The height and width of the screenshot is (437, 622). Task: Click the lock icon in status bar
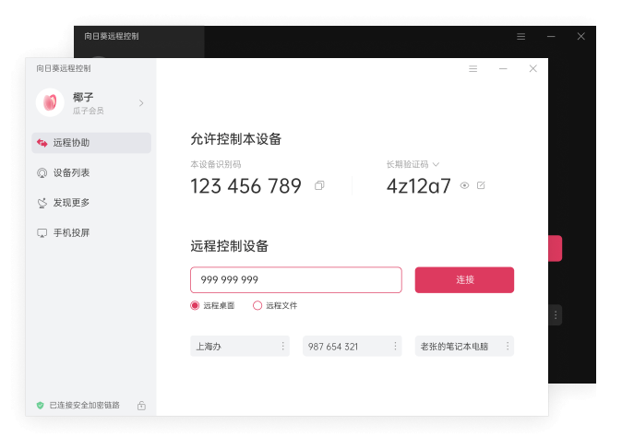coord(141,405)
